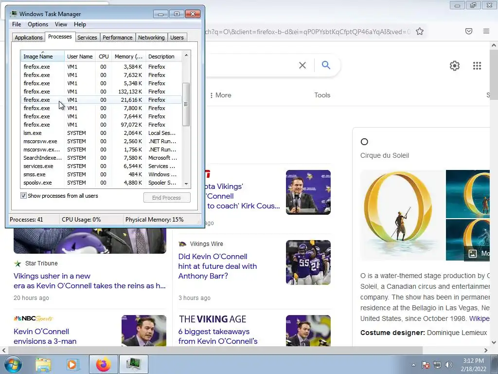Image resolution: width=498 pixels, height=374 pixels.
Task: Open Vikings Wire players thumbnail
Action: coord(308,262)
